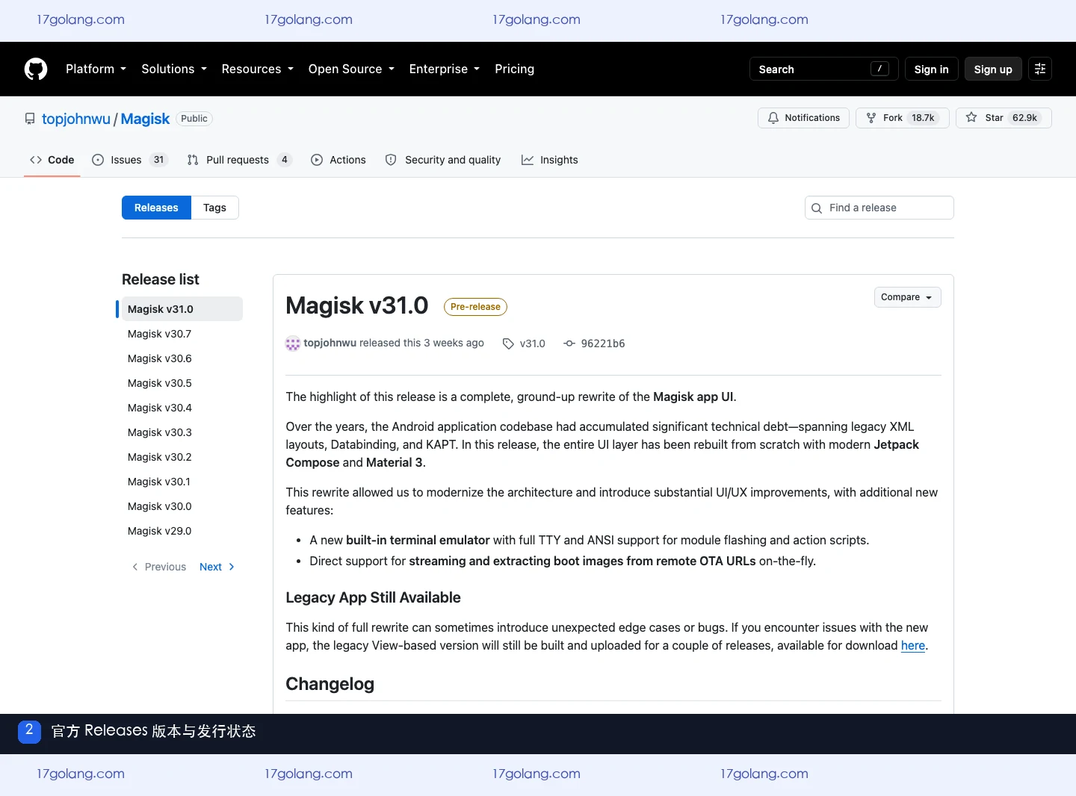Click the Notifications bell button

click(x=803, y=118)
